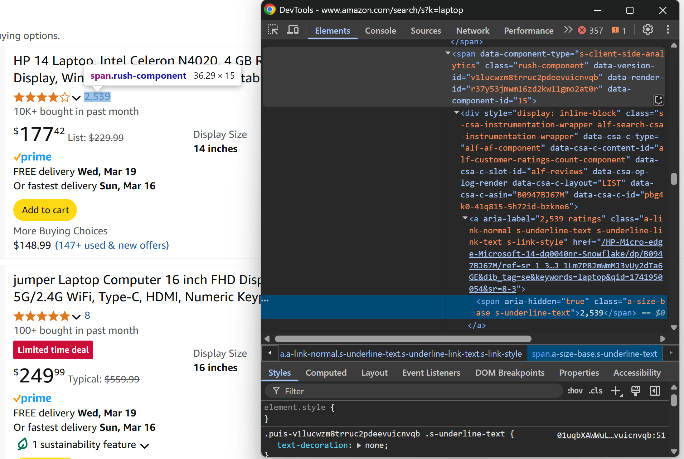Click the HP laptop star rating icons
The height and width of the screenshot is (459, 684).
pos(42,97)
